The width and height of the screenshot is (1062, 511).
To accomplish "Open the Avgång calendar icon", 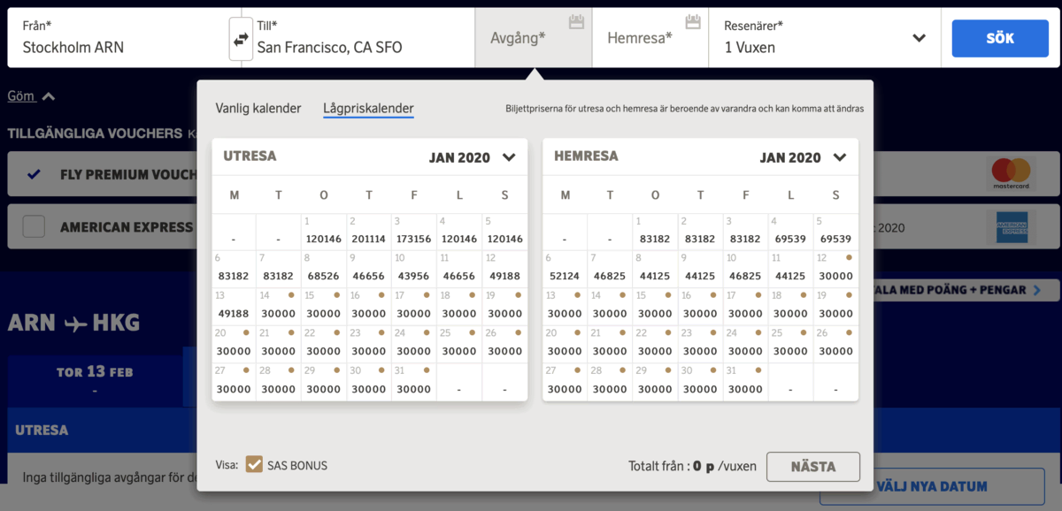I will pos(576,22).
